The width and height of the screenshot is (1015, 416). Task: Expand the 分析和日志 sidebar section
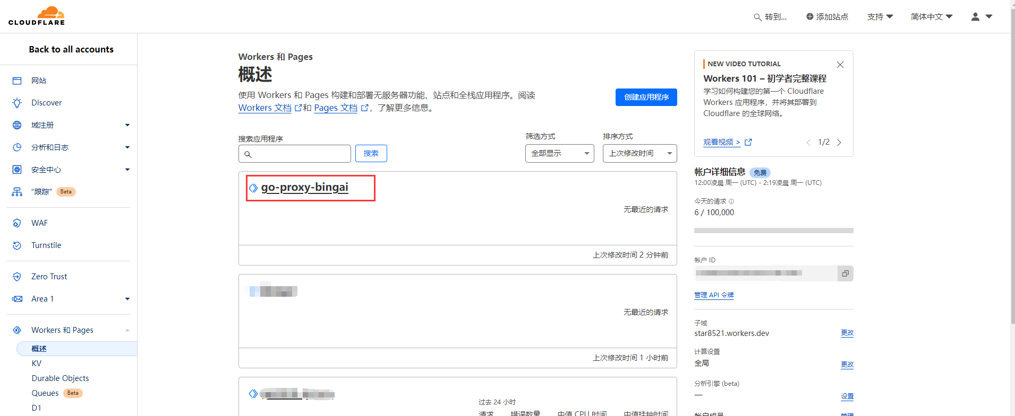point(127,147)
